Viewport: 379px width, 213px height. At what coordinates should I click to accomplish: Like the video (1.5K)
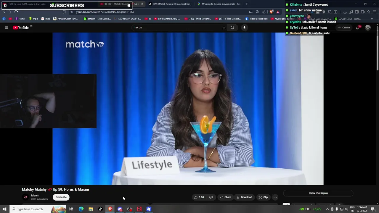(199, 197)
